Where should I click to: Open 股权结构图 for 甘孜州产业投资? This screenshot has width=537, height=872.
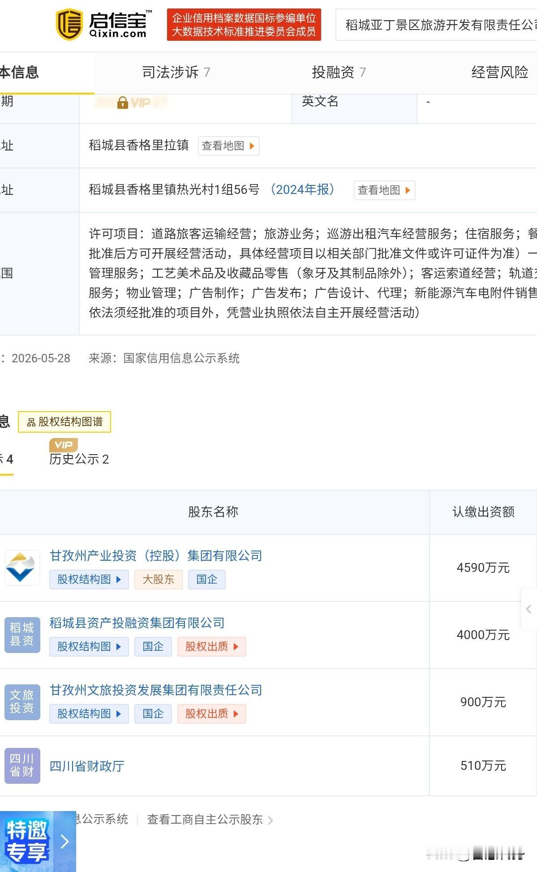[89, 579]
